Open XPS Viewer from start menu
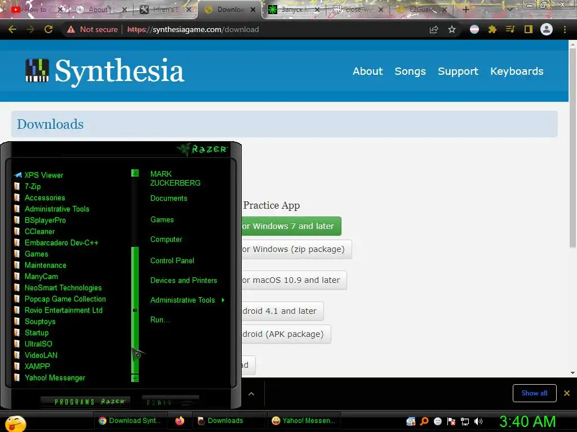 point(44,175)
